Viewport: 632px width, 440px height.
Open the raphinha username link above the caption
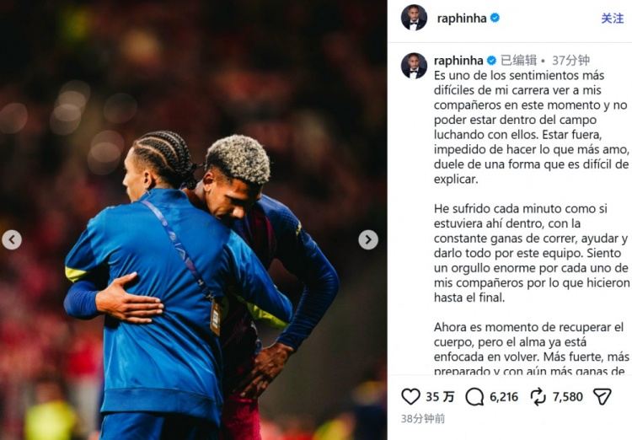click(x=458, y=61)
